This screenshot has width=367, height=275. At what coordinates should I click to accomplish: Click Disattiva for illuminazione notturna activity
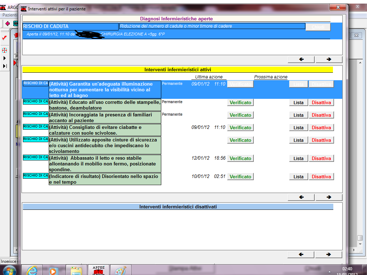(321, 84)
